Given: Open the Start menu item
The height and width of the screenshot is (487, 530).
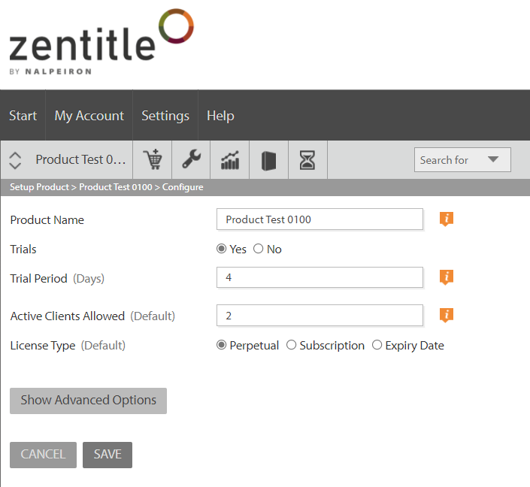Looking at the screenshot, I should coord(23,116).
